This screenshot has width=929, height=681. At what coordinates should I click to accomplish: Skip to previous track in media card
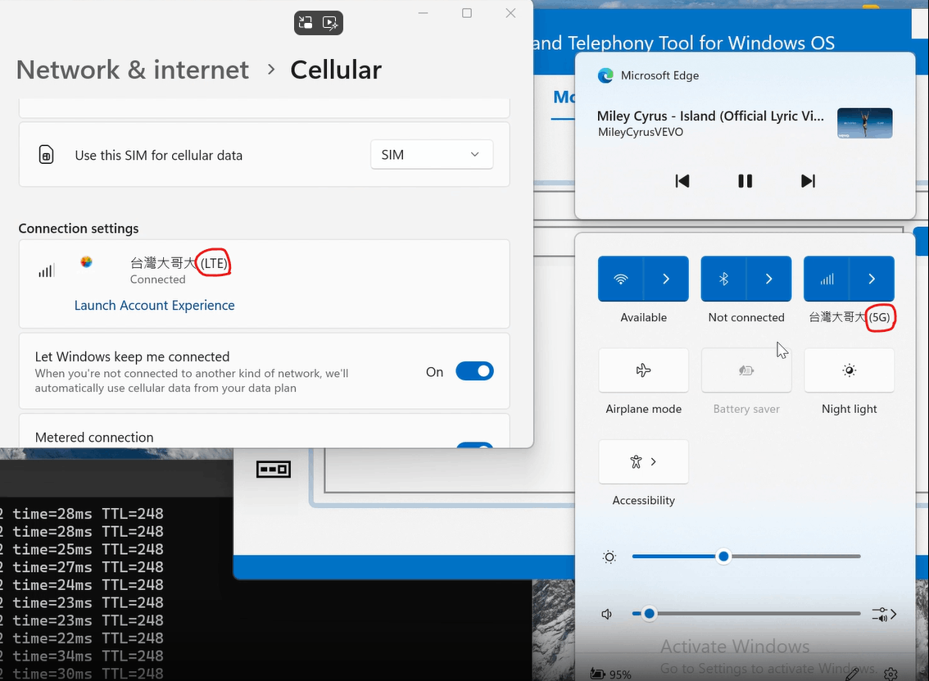tap(682, 181)
